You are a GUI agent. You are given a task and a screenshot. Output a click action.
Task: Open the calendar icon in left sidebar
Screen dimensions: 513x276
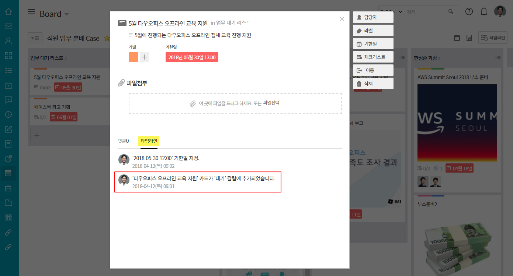[8, 85]
